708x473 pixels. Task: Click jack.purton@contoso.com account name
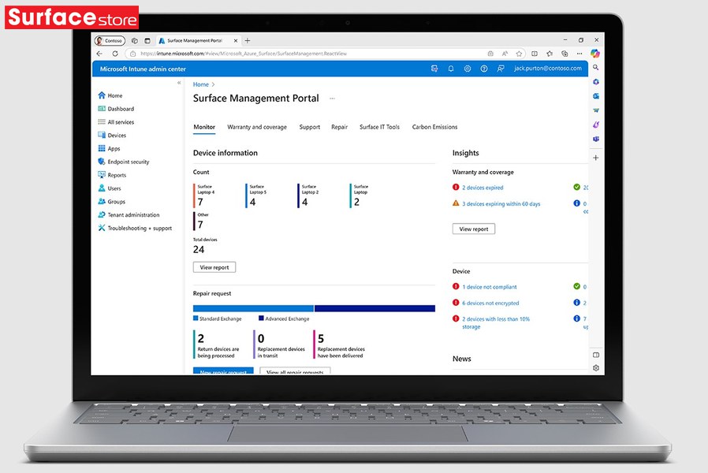click(x=548, y=69)
